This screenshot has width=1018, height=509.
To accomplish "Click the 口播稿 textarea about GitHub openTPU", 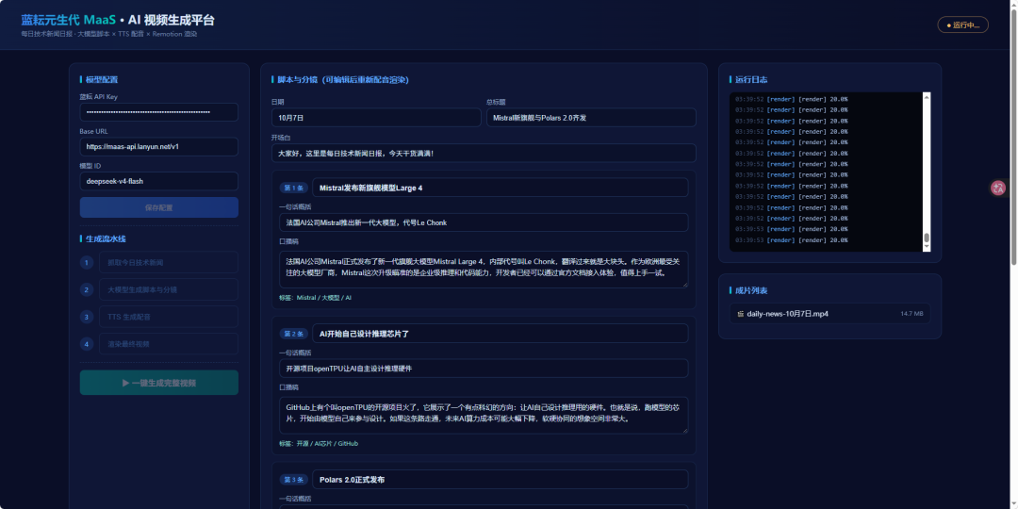I will [x=484, y=416].
